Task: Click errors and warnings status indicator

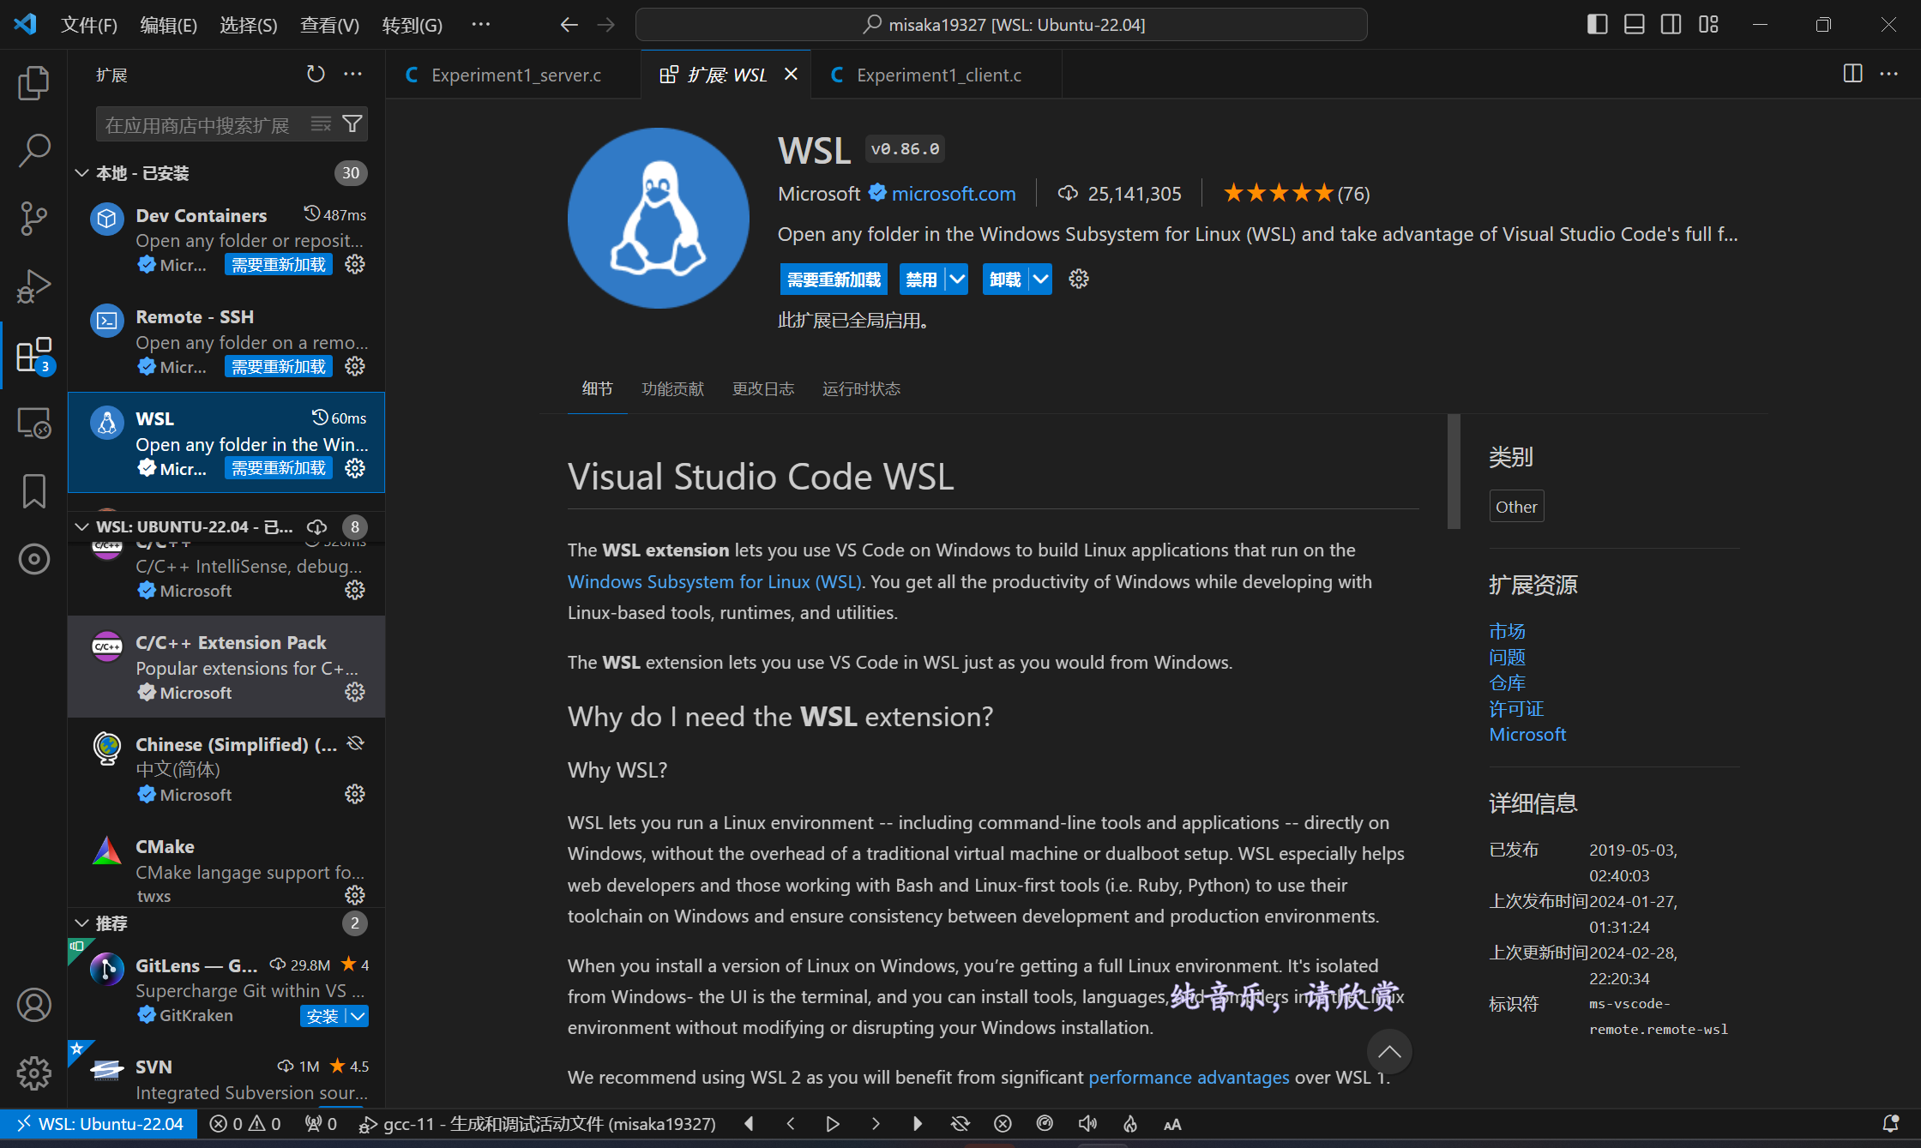Action: click(x=245, y=1124)
